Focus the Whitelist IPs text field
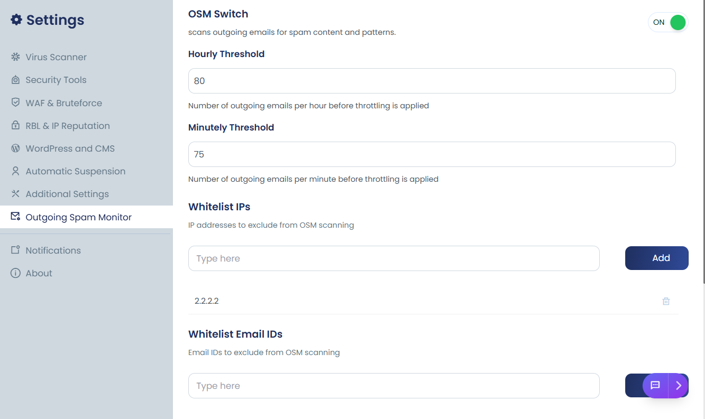Screen dimensions: 705x419 click(393, 258)
